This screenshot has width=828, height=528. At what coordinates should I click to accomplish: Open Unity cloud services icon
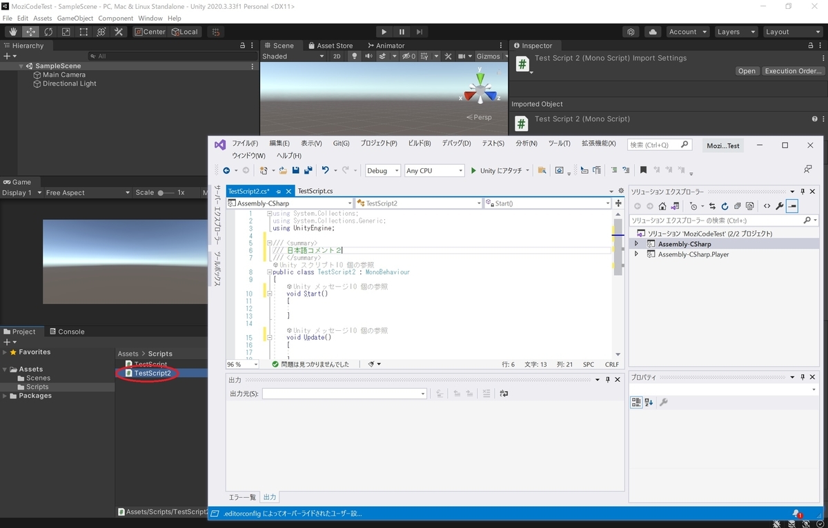(x=652, y=32)
